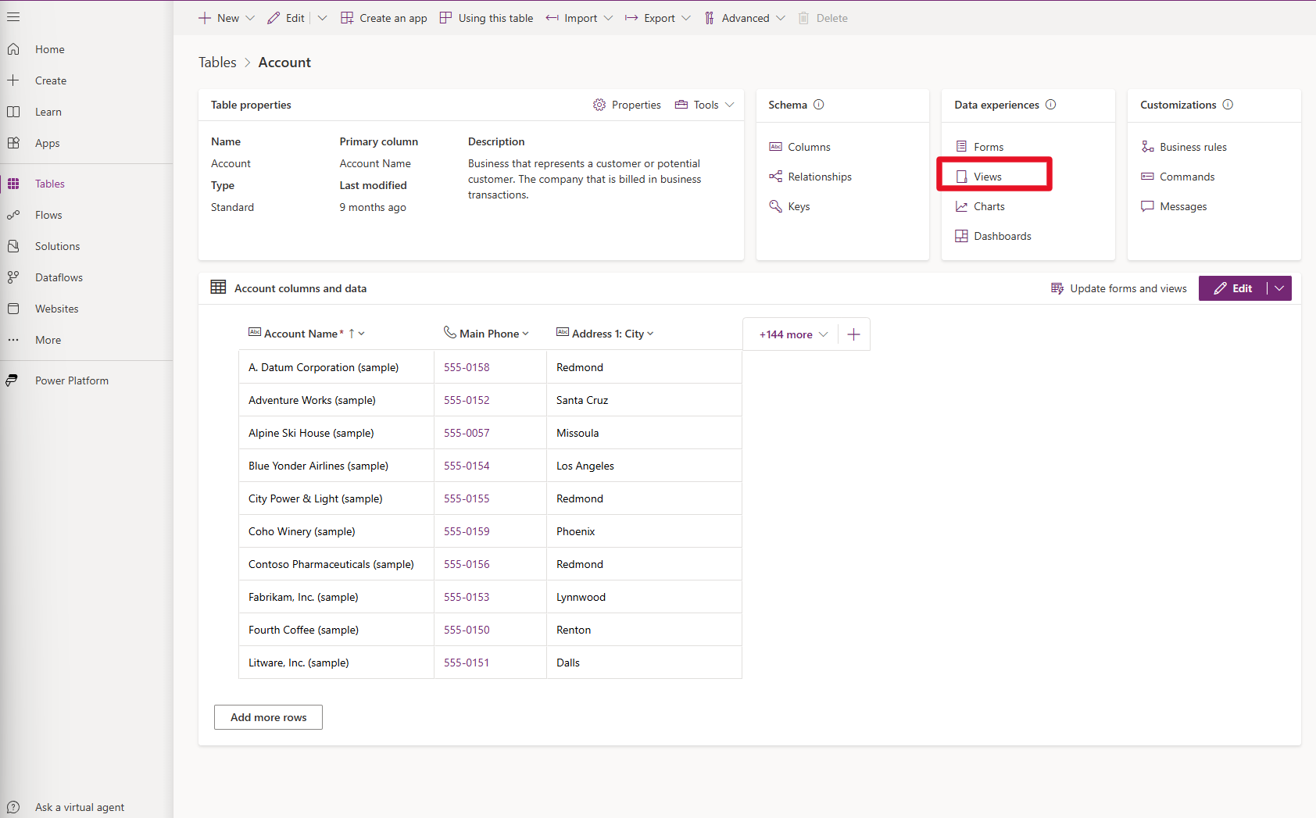This screenshot has height=818, width=1316.
Task: Open the Export dropdown menu
Action: pos(658,18)
